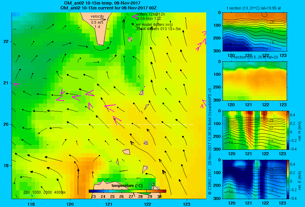
Task: Click latitude label 21 on main map axis
Action: coord(6,83)
